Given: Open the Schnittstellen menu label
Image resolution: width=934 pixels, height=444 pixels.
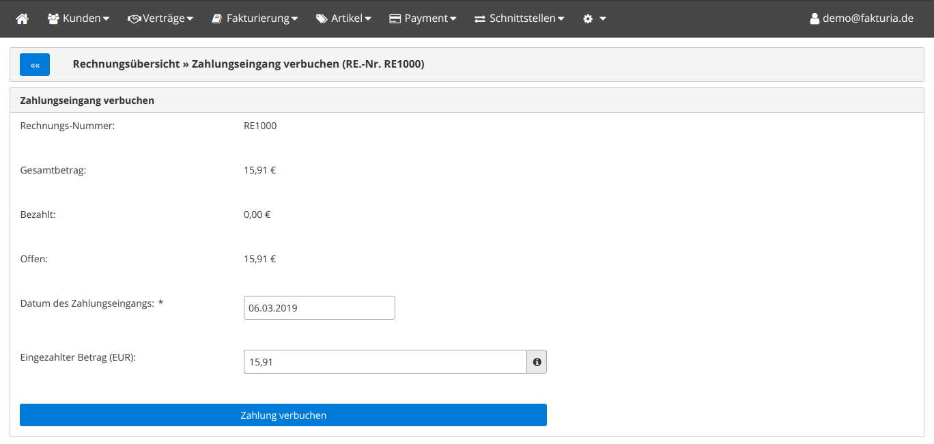Looking at the screenshot, I should click(522, 18).
